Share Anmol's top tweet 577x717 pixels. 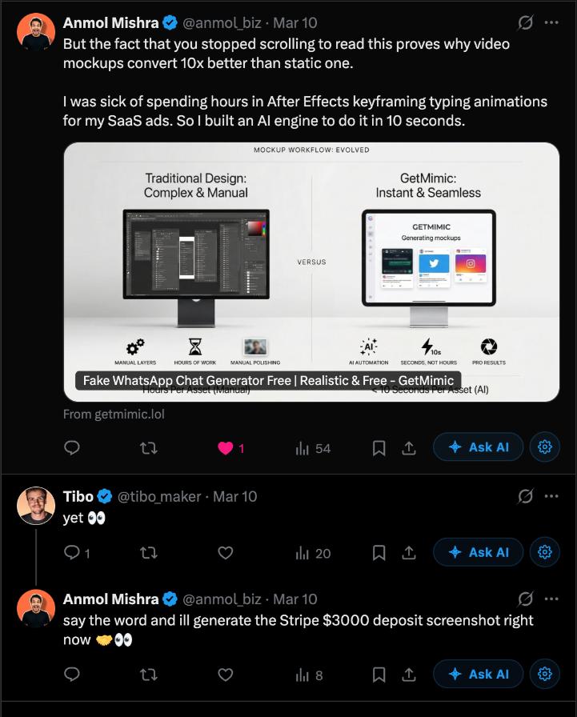pos(410,447)
